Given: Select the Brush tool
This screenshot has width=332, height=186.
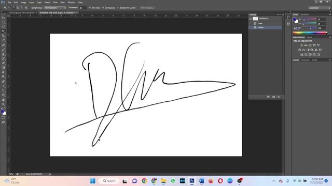Looking at the screenshot, I should pyautogui.click(x=3, y=50).
